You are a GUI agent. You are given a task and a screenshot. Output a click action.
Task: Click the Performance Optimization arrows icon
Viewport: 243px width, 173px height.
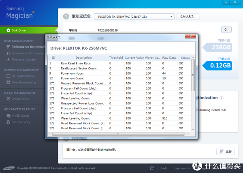click(x=9, y=53)
